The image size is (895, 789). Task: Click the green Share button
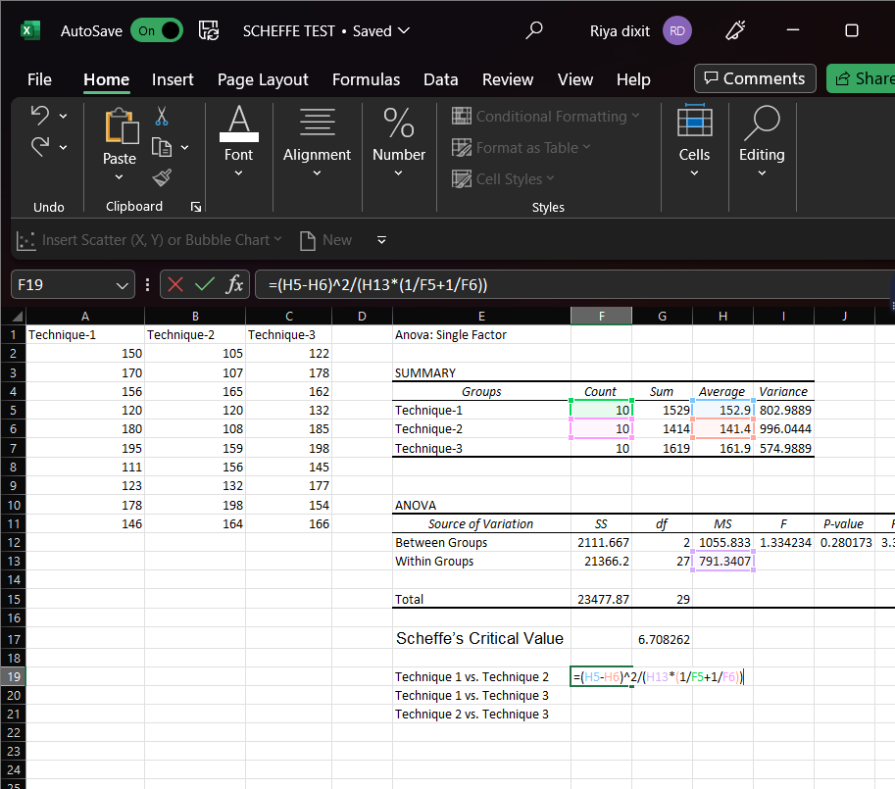coord(861,79)
